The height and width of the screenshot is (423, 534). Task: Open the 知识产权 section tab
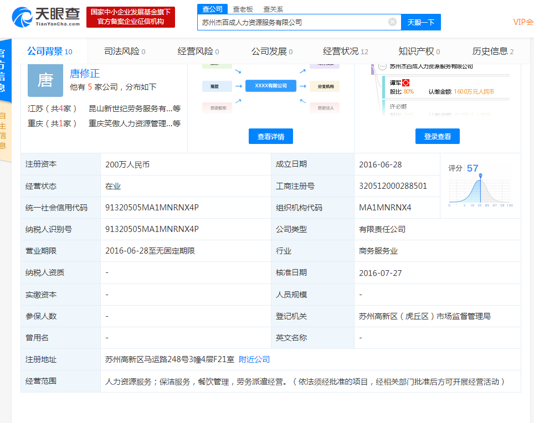point(419,51)
